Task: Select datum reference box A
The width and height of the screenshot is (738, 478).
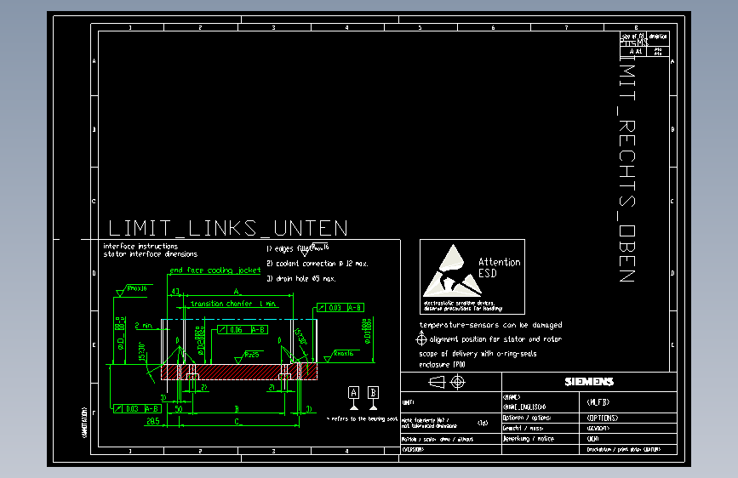Action: point(354,392)
